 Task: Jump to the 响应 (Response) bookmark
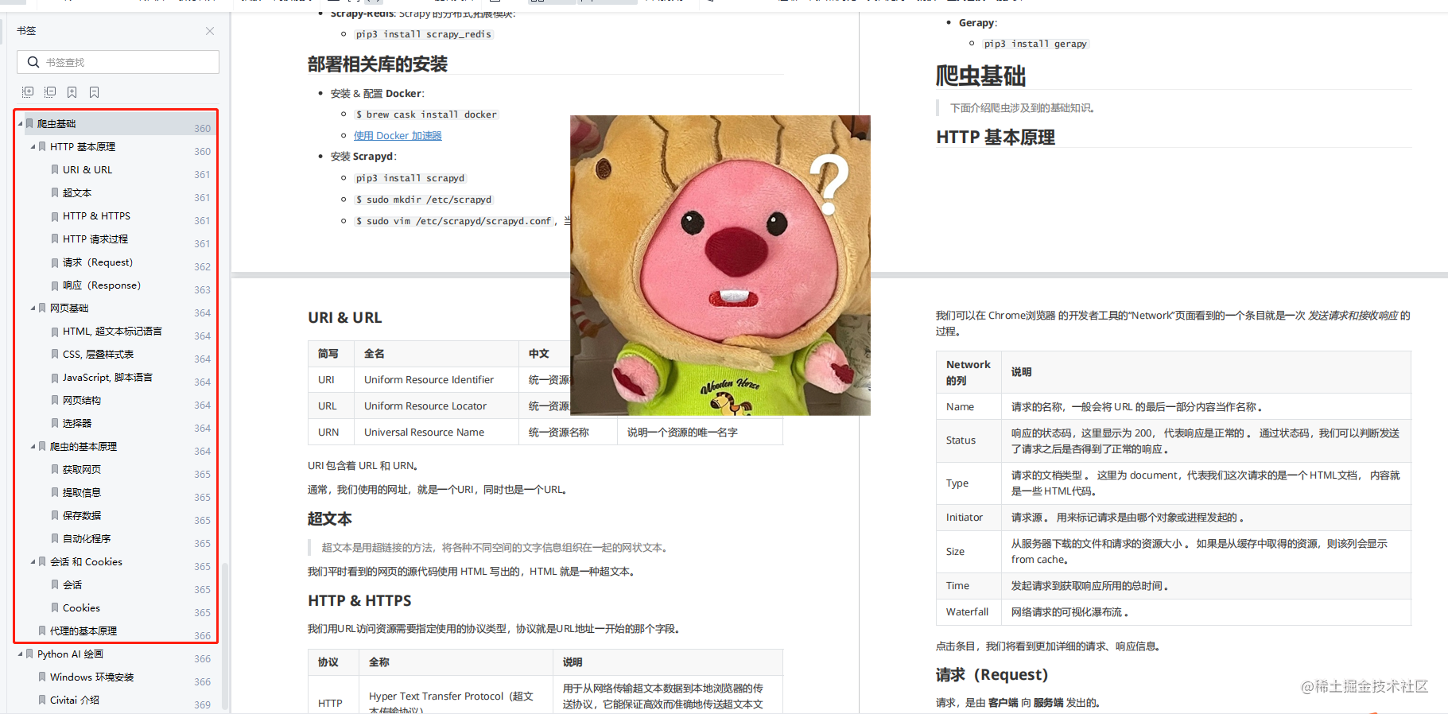(102, 285)
